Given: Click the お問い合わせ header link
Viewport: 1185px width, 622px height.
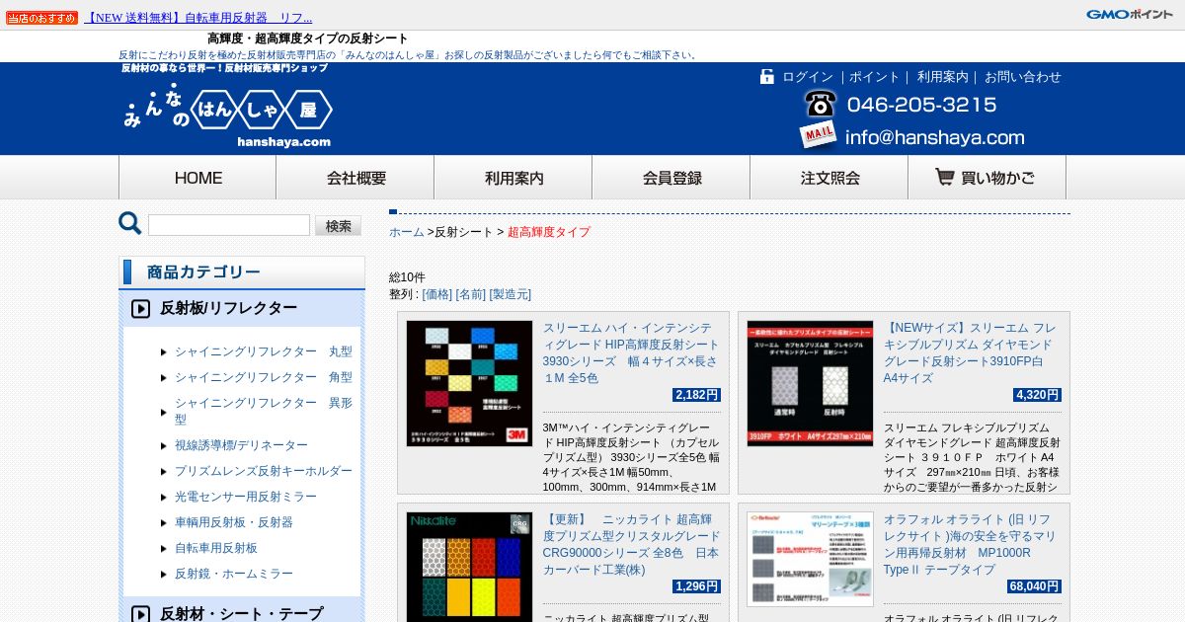Looking at the screenshot, I should tap(1023, 77).
